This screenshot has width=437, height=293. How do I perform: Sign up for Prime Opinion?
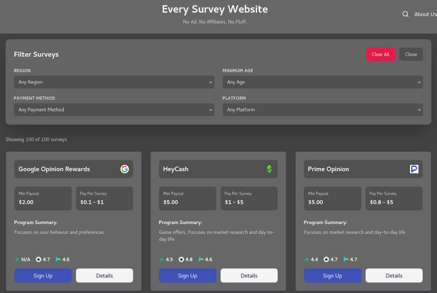click(332, 275)
